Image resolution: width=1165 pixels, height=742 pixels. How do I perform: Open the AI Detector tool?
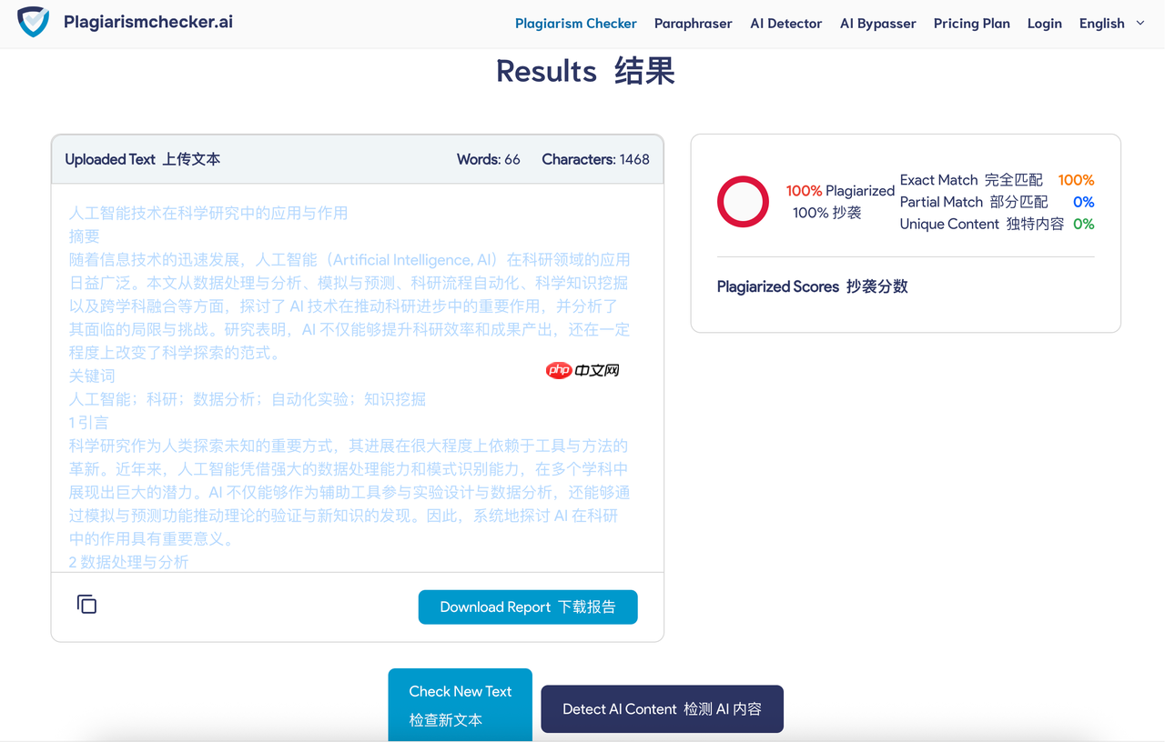coord(785,23)
